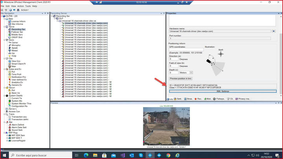Screen dimensions: 283x159
Task: Open the Smart Client Profiles item
Action: [18, 64]
